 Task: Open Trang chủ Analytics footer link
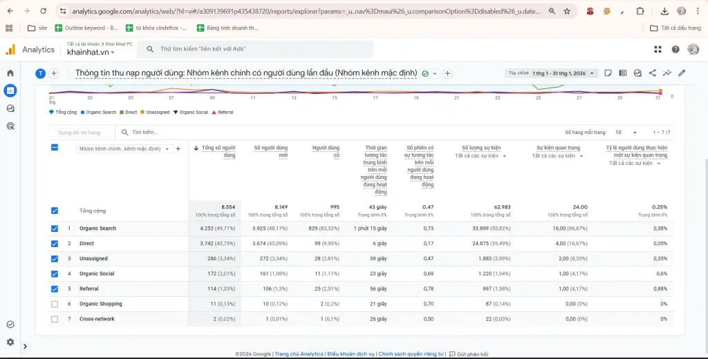(299, 354)
